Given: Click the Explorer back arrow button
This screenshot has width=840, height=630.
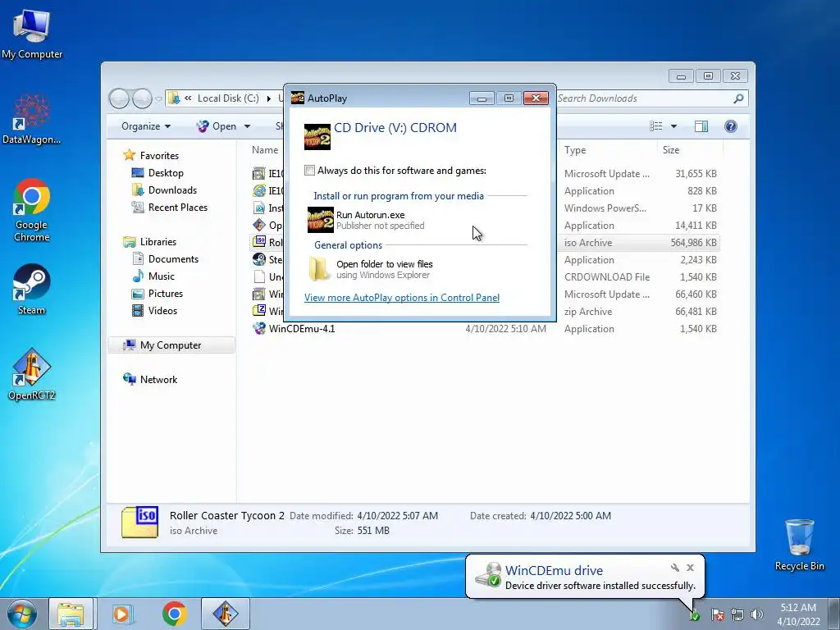Looking at the screenshot, I should click(x=119, y=98).
